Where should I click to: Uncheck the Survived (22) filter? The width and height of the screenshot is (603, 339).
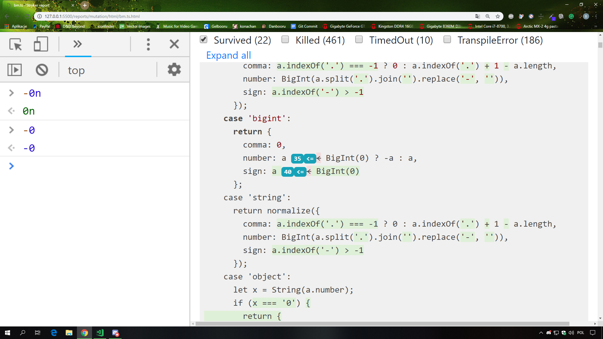point(204,40)
